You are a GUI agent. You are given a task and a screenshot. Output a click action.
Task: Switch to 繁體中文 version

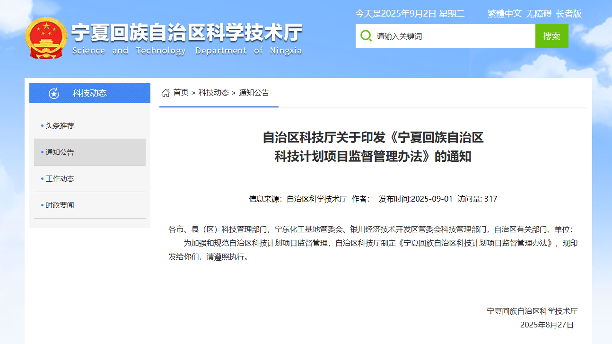504,14
